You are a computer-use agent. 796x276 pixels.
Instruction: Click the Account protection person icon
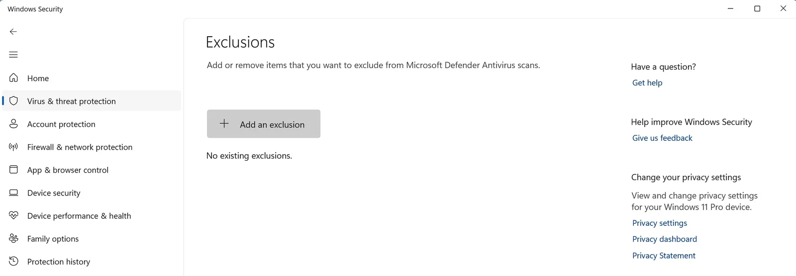point(13,124)
